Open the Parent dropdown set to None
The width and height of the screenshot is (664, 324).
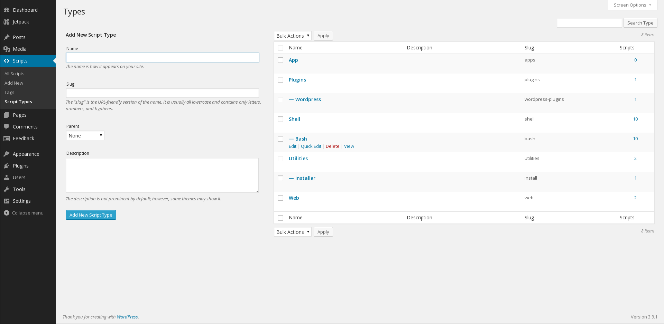click(x=85, y=136)
